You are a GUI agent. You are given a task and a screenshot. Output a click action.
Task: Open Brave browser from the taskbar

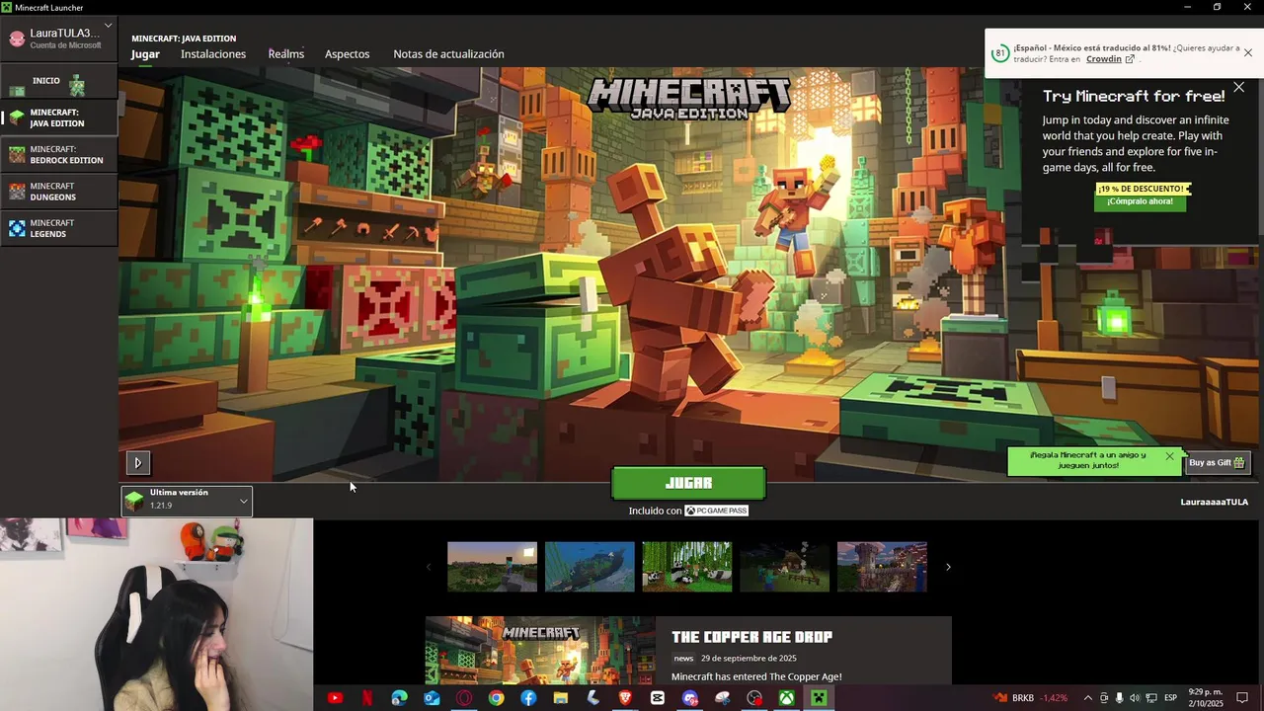point(625,698)
